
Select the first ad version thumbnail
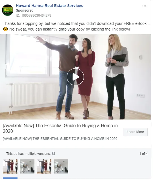click(10, 166)
